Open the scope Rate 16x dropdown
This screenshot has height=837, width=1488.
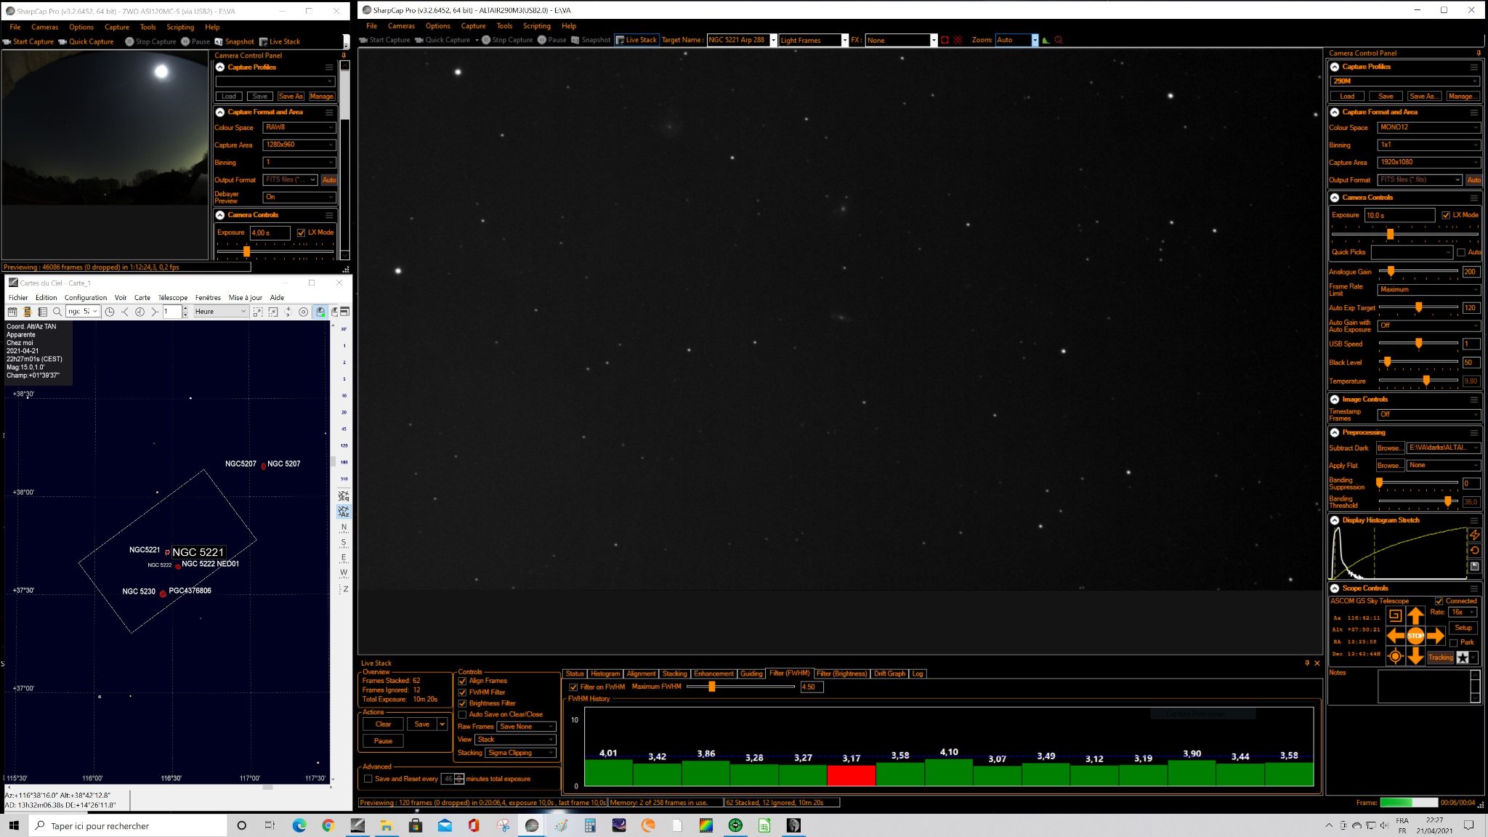(x=1463, y=612)
